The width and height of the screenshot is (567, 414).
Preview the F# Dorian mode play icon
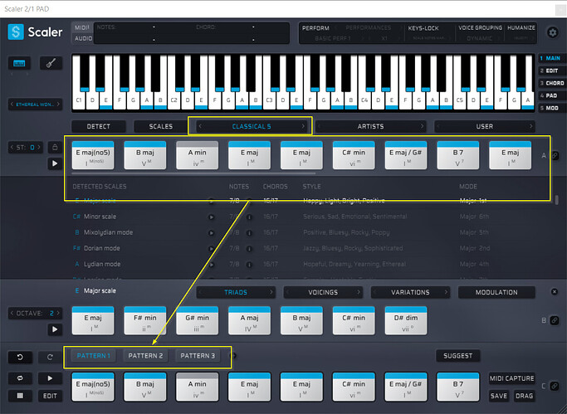[x=212, y=249]
